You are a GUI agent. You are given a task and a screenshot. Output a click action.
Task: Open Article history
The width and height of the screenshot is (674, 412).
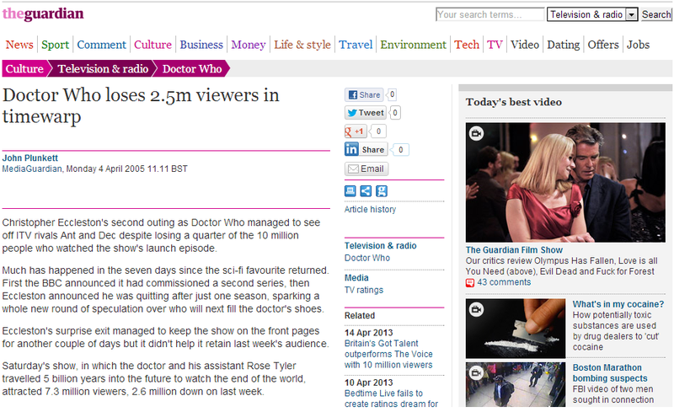click(370, 210)
